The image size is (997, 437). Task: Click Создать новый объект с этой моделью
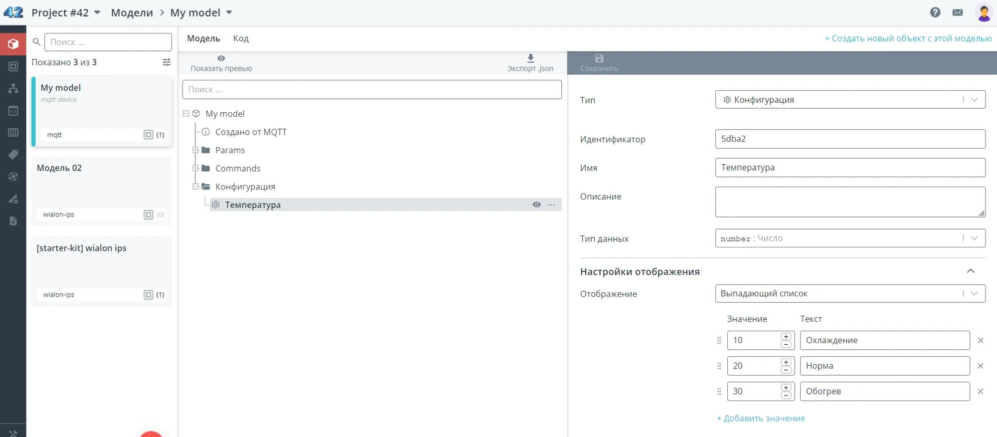point(908,38)
